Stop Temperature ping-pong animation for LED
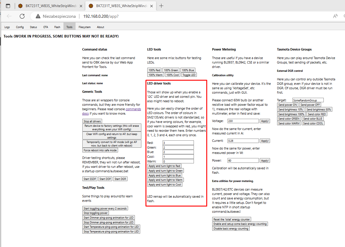 (111, 232)
